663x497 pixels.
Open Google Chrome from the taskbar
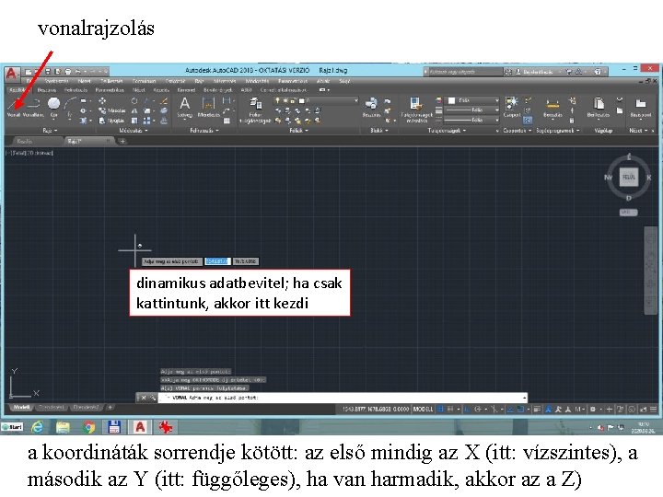88,427
